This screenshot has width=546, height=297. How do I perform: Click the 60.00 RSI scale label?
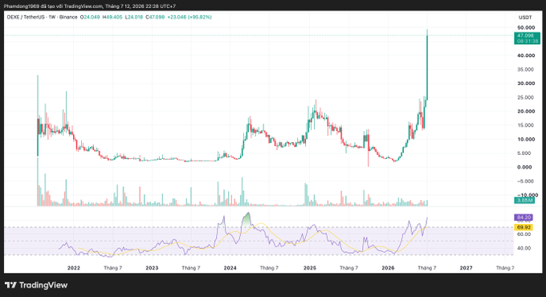click(x=524, y=234)
